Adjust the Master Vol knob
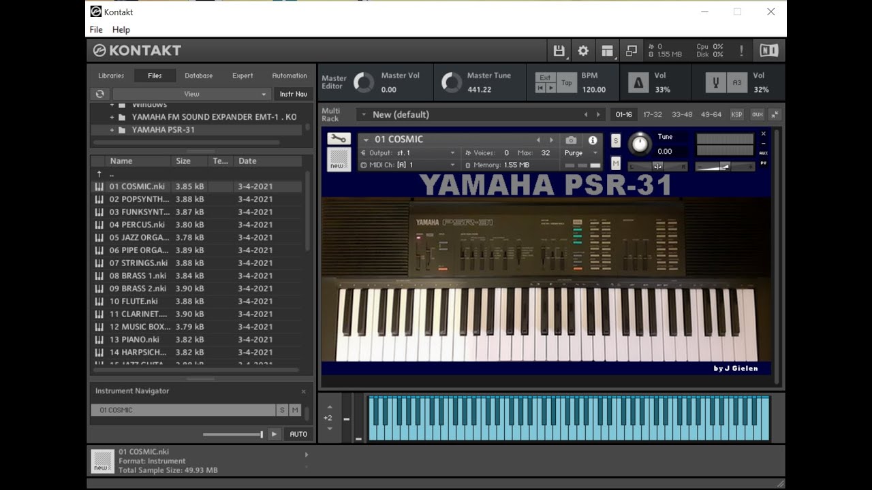 tap(364, 82)
